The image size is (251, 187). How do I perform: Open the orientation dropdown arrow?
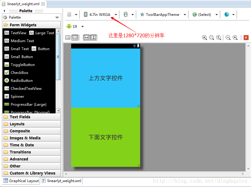133,15
